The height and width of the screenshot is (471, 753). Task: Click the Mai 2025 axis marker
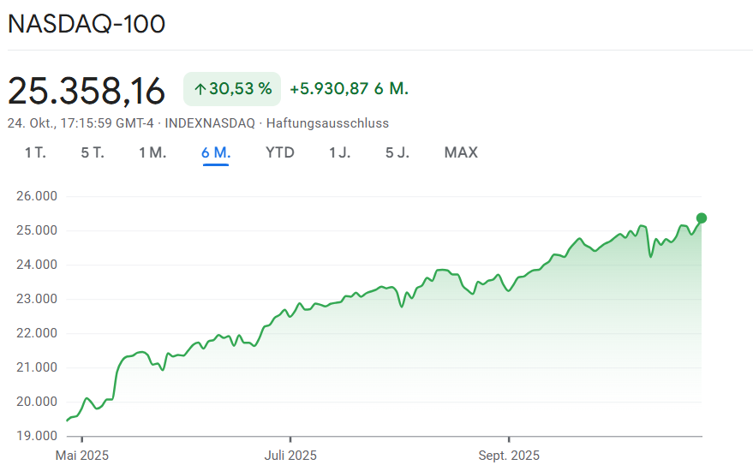82,455
